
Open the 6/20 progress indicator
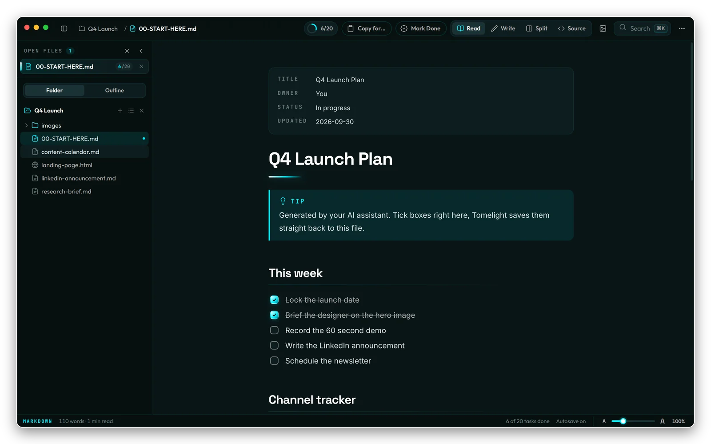[x=321, y=28]
